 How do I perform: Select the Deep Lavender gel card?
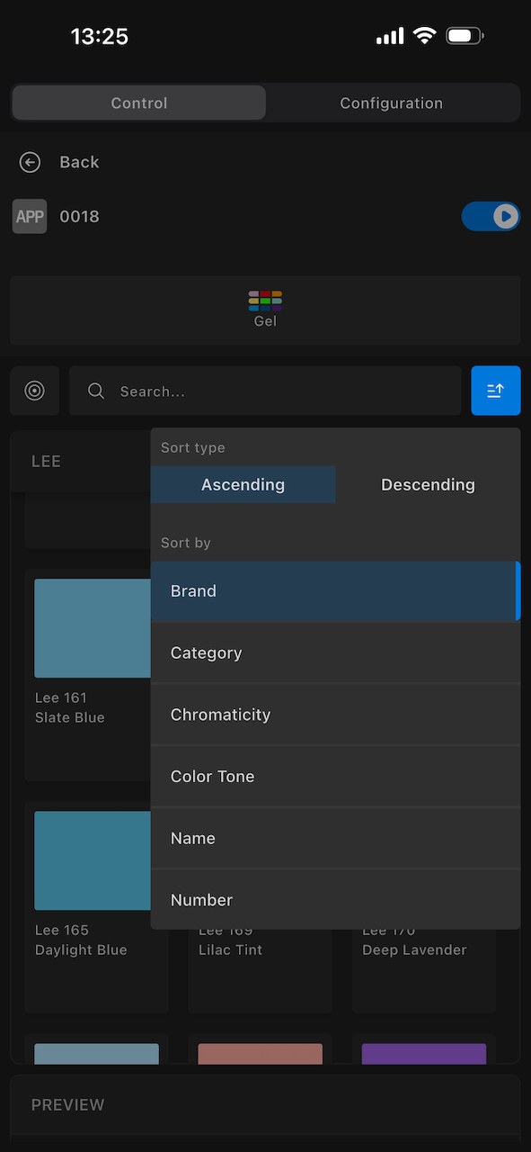(424, 970)
